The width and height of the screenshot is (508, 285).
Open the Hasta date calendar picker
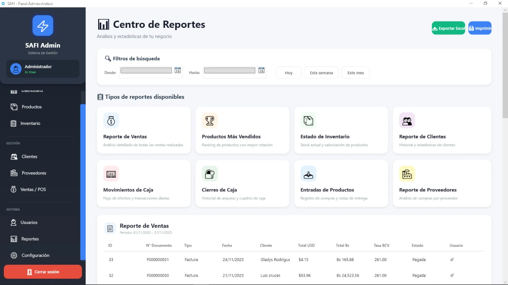(261, 70)
